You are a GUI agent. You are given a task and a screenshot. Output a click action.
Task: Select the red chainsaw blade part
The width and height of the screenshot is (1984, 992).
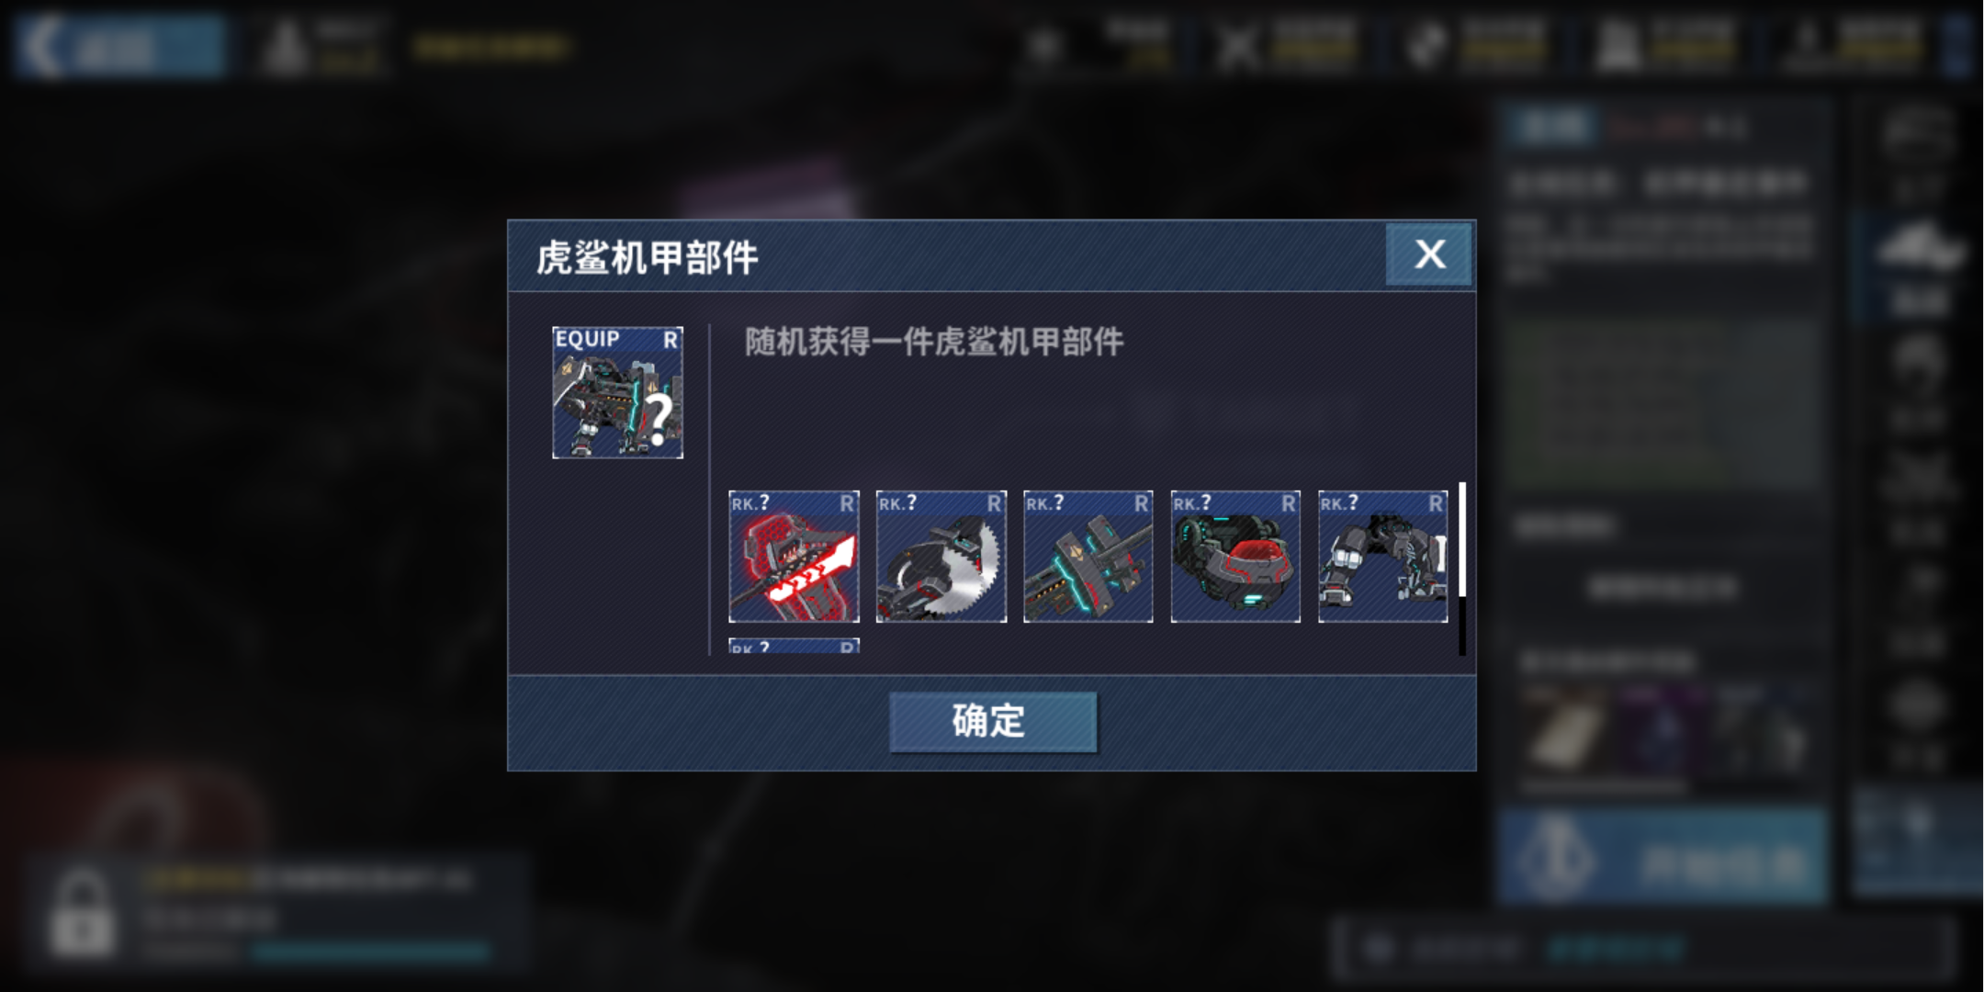point(794,557)
